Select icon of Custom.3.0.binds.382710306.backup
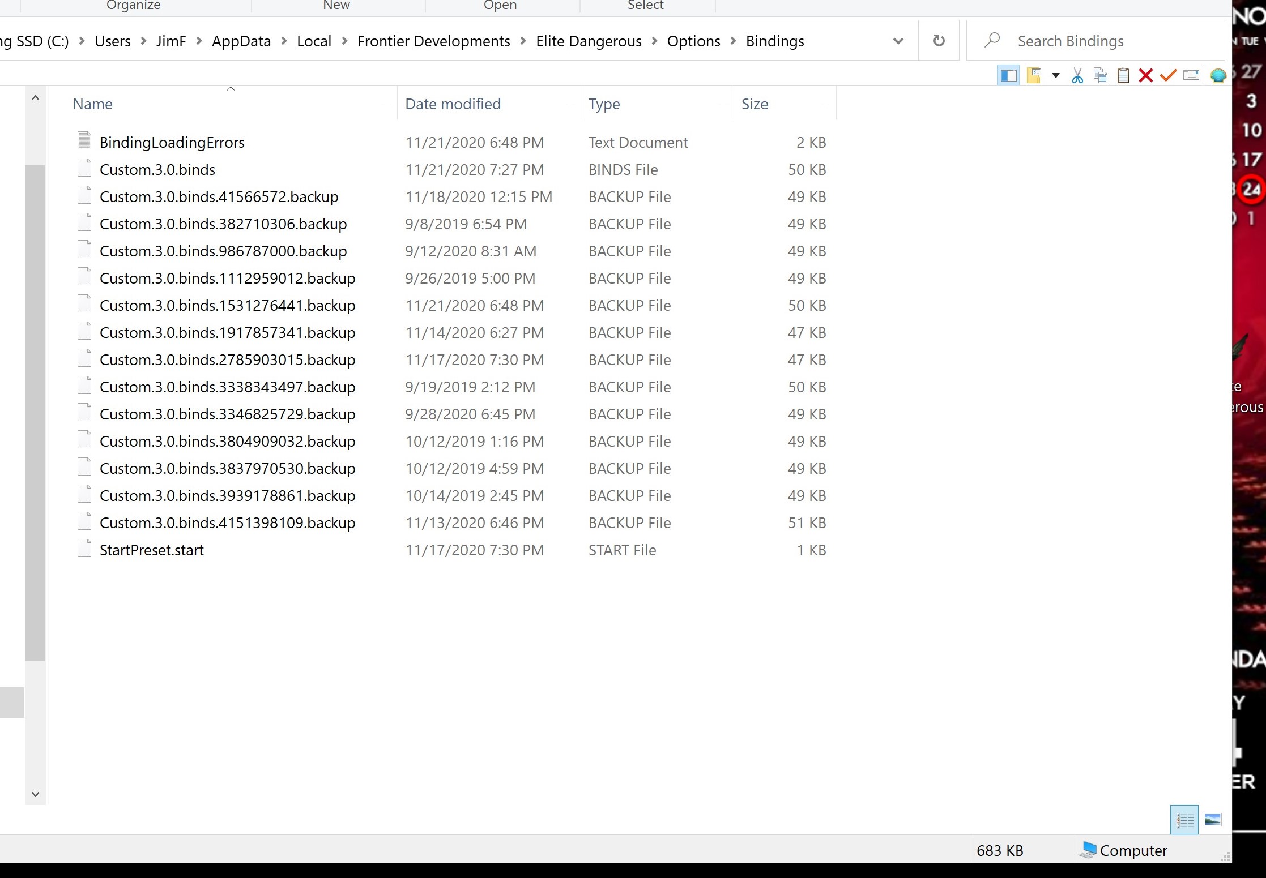The height and width of the screenshot is (878, 1266). [84, 222]
